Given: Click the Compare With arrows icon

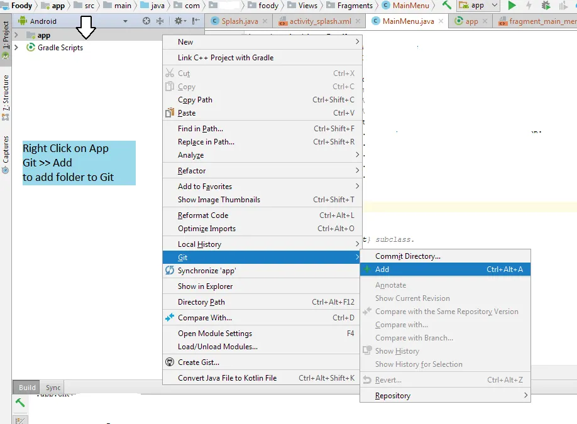Looking at the screenshot, I should point(170,317).
